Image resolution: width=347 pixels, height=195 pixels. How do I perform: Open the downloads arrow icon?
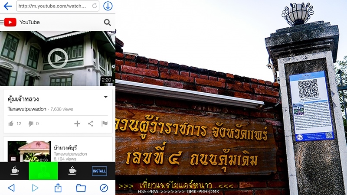click(108, 6)
